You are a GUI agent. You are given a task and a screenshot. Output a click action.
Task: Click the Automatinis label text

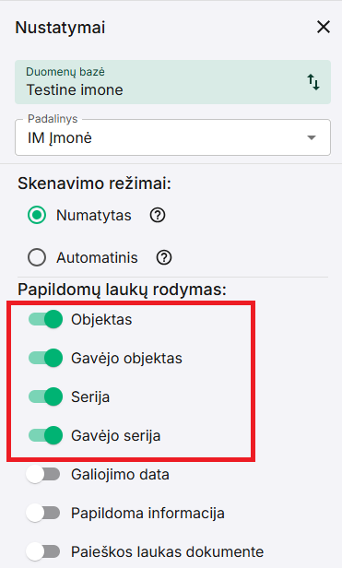click(97, 257)
